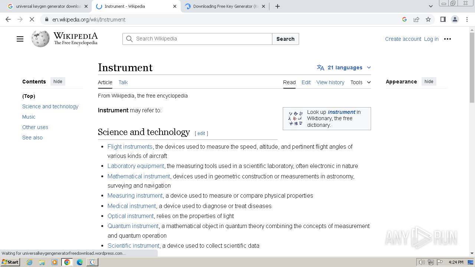The width and height of the screenshot is (475, 267).
Task: Jump to Music section in contents
Action: click(x=29, y=117)
